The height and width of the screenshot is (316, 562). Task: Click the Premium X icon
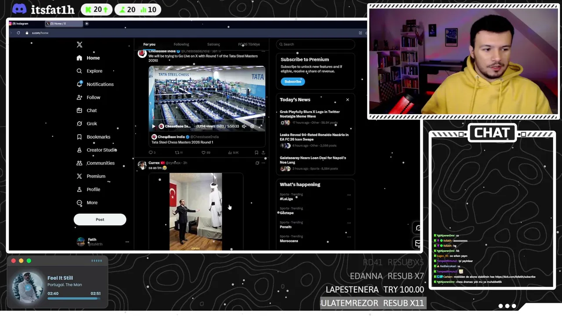coord(79,176)
